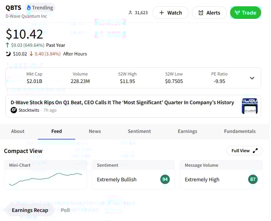Screen dimensions: 271x221
Task: Open the Alerts button
Action: (209, 13)
